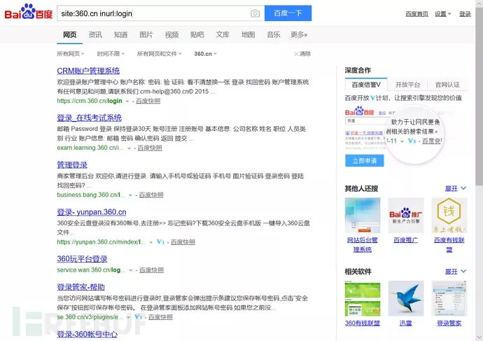Open the 登录-360帐号中心 result
Viewport: 483px width, 341px height.
pyautogui.click(x=87, y=334)
